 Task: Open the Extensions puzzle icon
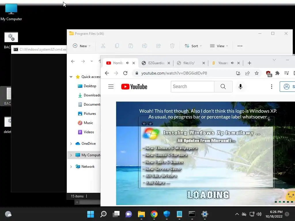coord(277,73)
